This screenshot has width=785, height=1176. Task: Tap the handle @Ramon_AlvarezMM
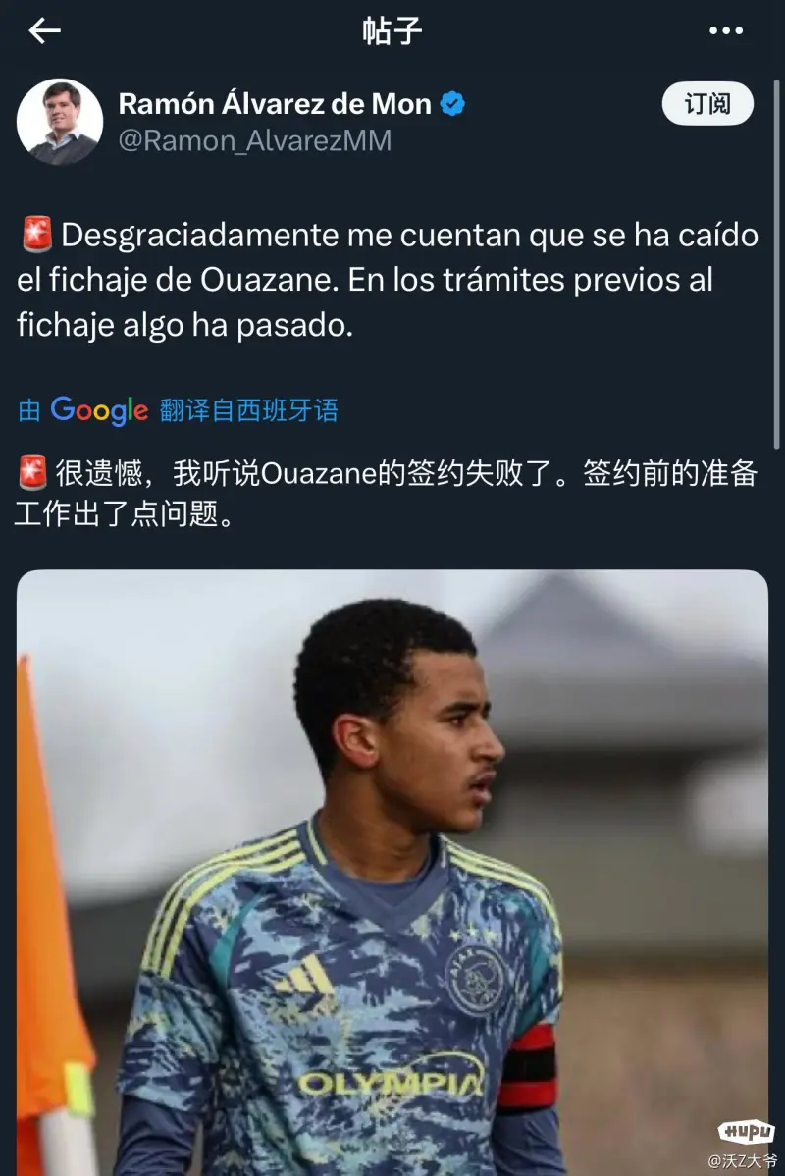(x=255, y=140)
